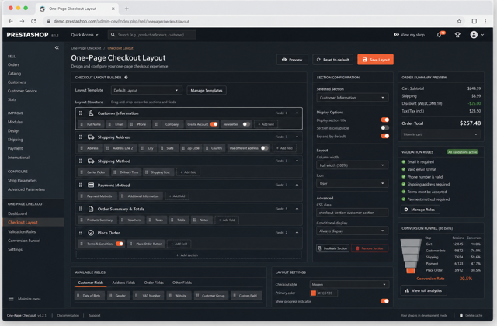Click the credit card icon of Payment Method
Image resolution: width=497 pixels, height=326 pixels.
[x=91, y=185]
